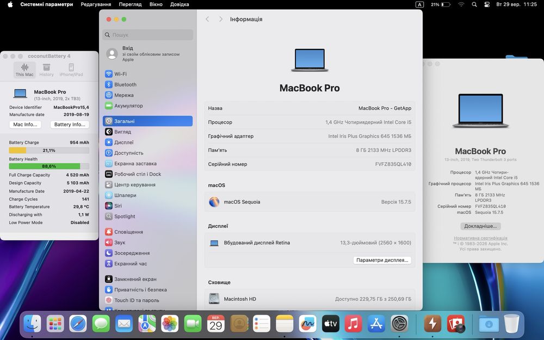Open Reminders app in Dock
Image resolution: width=544 pixels, height=340 pixels.
262,324
